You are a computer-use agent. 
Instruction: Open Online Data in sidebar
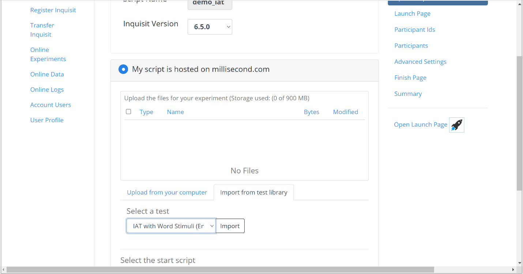click(x=47, y=74)
